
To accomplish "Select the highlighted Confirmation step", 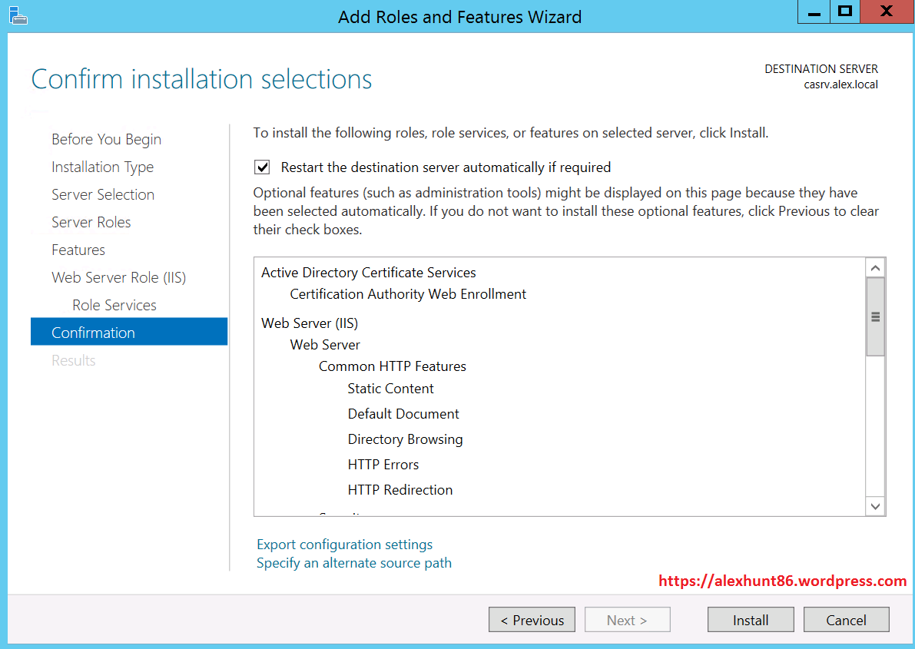I will coord(93,333).
